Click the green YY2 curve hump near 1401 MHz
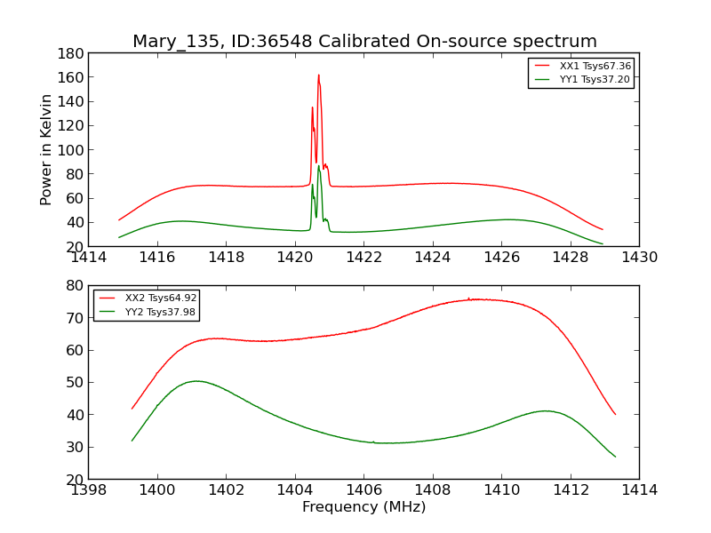This screenshot has width=711, height=533. pyautogui.click(x=196, y=381)
